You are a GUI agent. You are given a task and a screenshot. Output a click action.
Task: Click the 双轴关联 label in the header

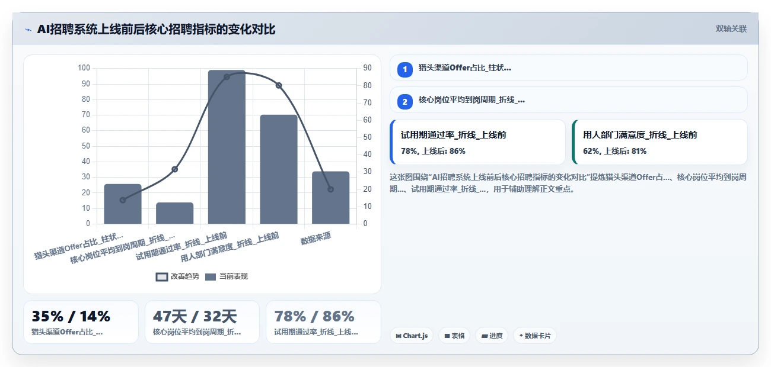coord(731,28)
